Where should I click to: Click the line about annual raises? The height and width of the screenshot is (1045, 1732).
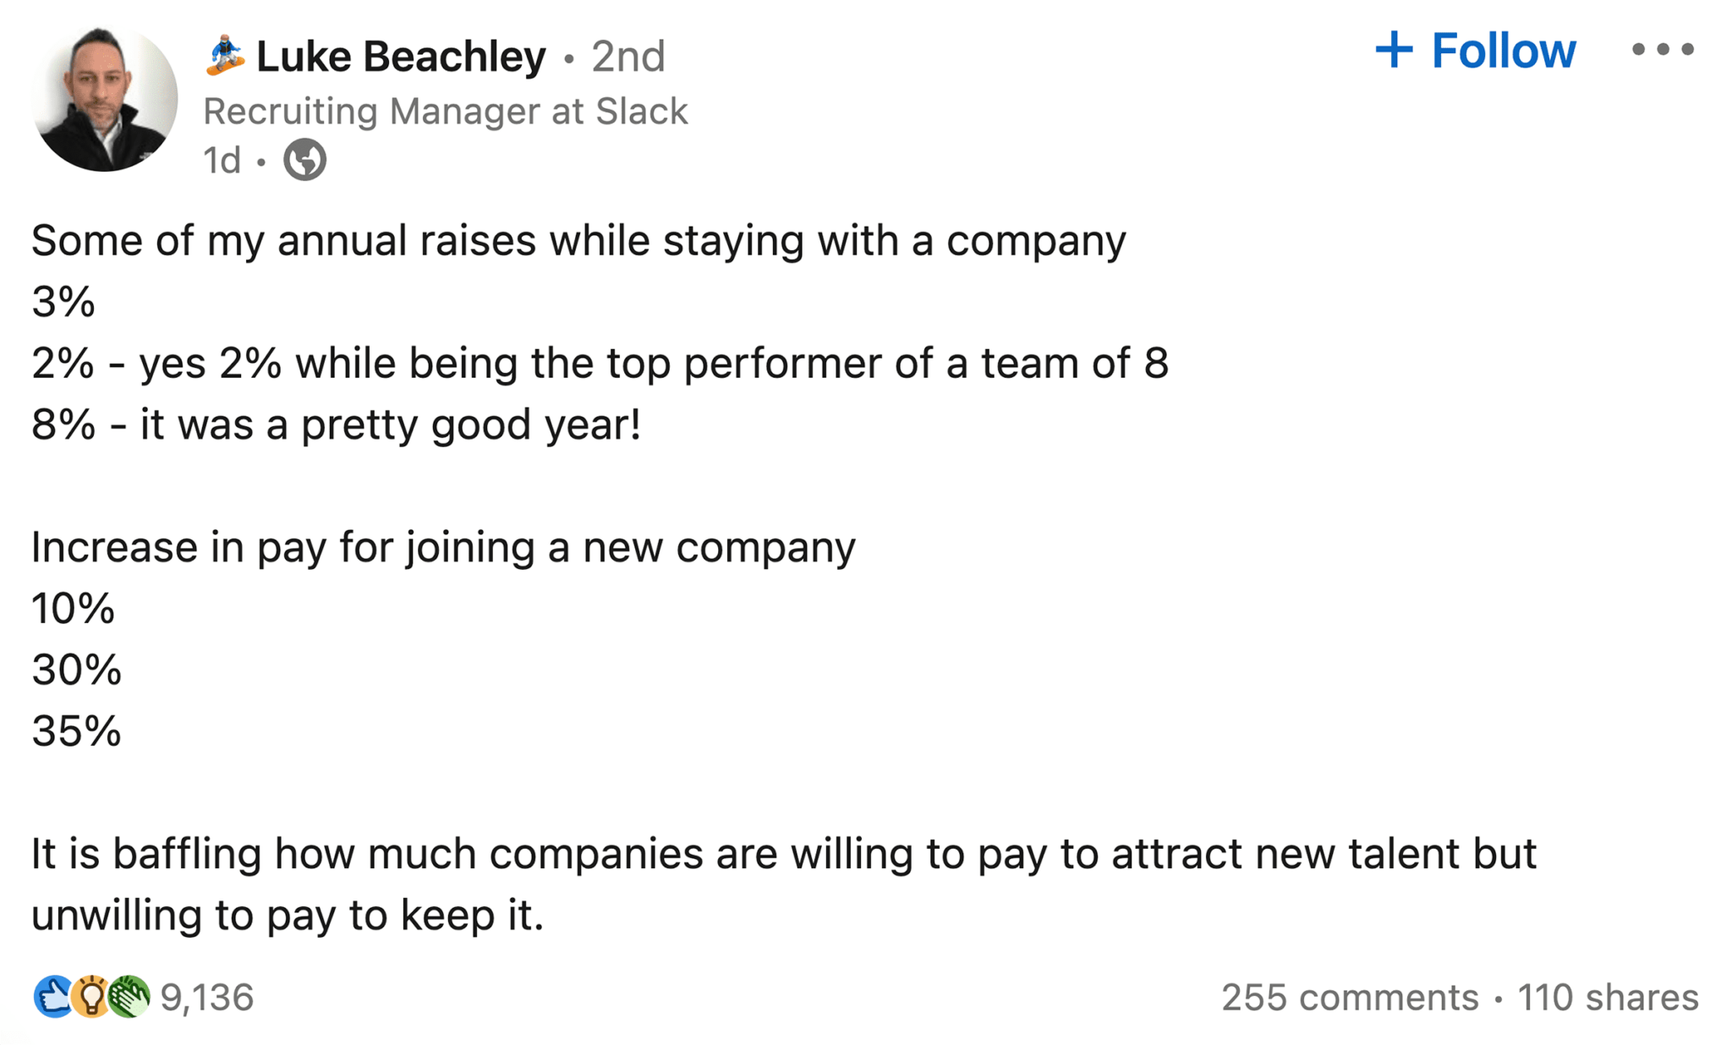click(578, 241)
